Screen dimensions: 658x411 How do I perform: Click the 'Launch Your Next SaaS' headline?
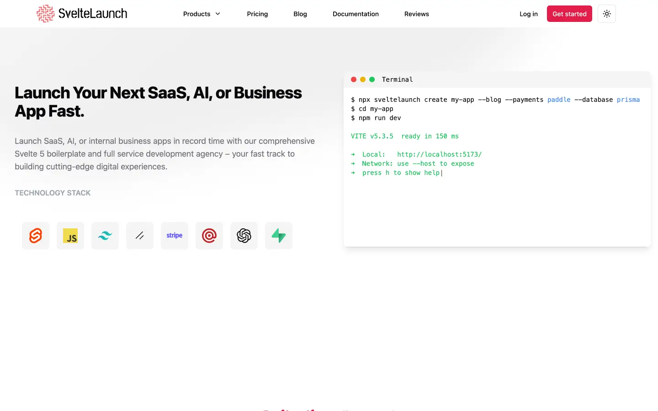(158, 102)
